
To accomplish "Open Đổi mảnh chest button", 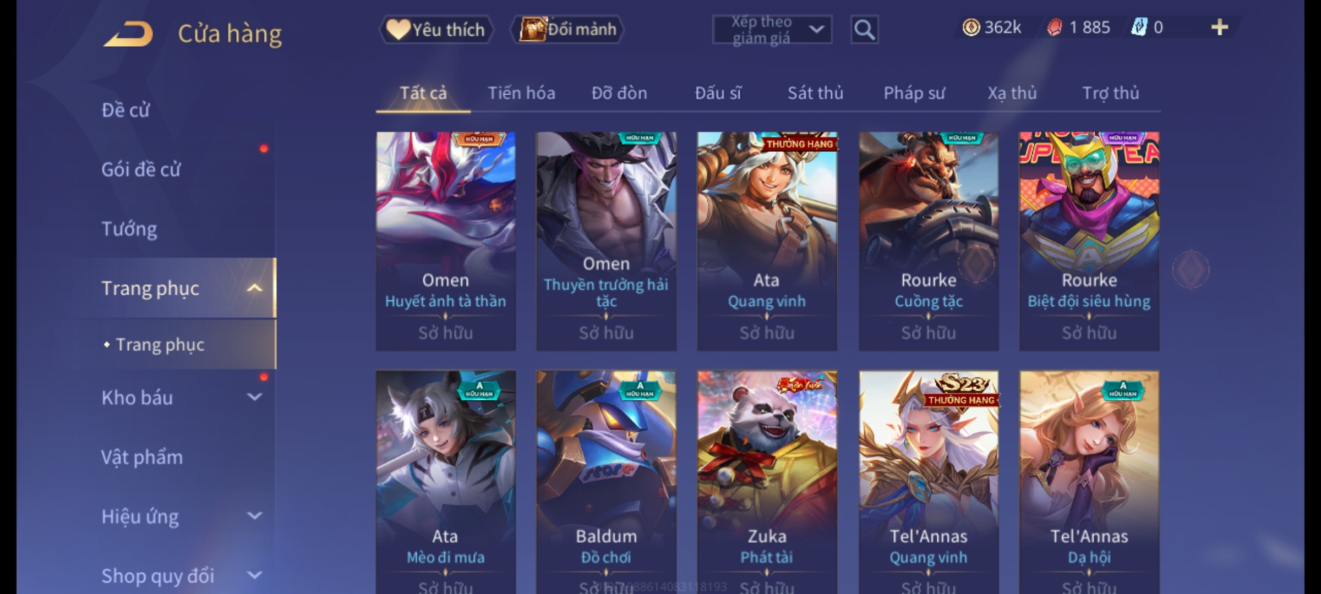I will [x=567, y=30].
